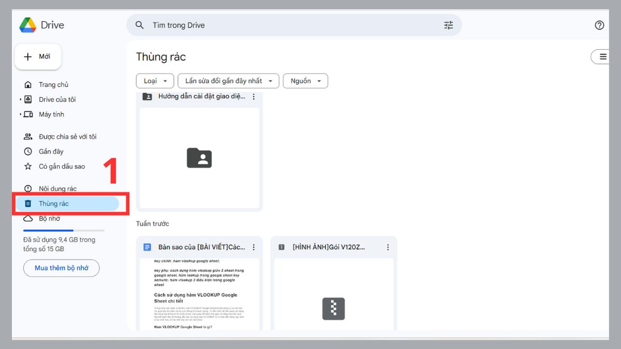
Task: Click the Mới (New) button
Action: point(38,57)
